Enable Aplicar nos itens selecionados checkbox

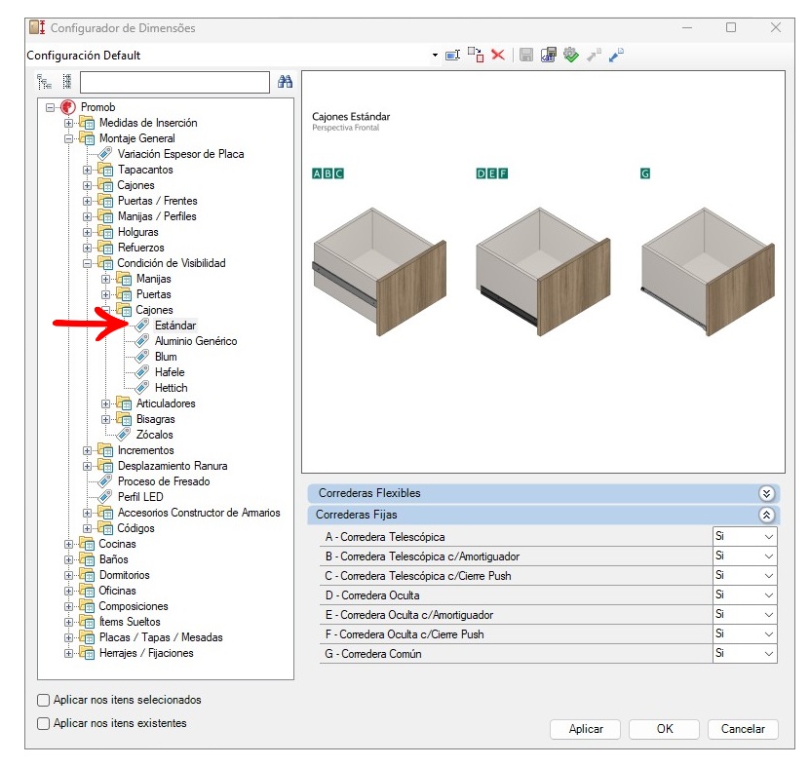pyautogui.click(x=44, y=700)
